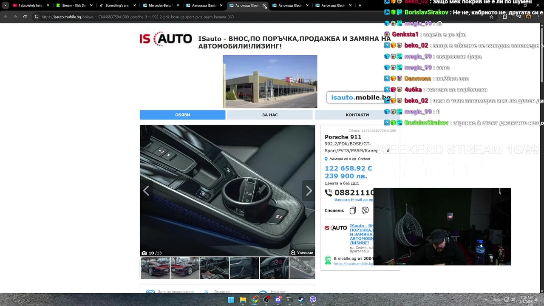544x306 pixels.
Task: Close the active Автокъща ISauto tab
Action: [x=264, y=6]
